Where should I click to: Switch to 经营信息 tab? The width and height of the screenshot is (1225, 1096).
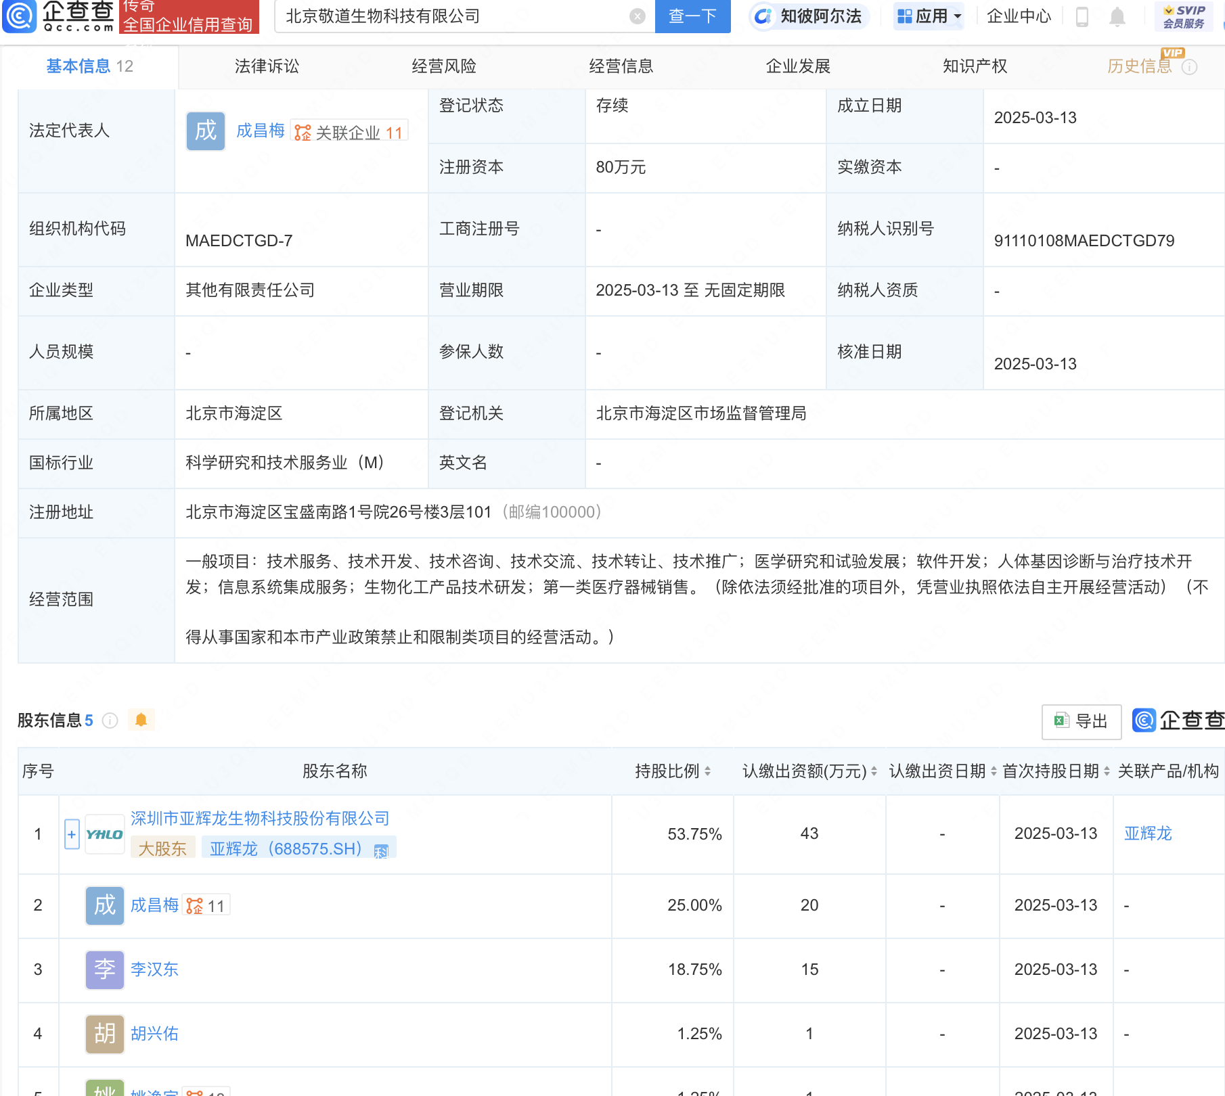tap(621, 66)
